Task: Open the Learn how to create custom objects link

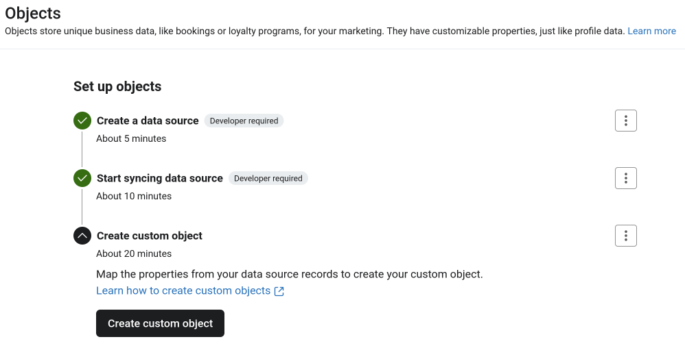Action: (183, 291)
